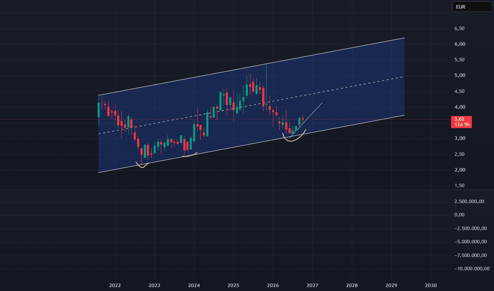Click the 1,50 price axis label
The width and height of the screenshot is (494, 291).
[460, 186]
